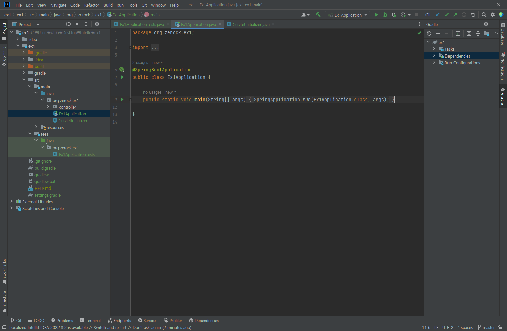Collapse all in Project panel toolbar

[x=86, y=24]
